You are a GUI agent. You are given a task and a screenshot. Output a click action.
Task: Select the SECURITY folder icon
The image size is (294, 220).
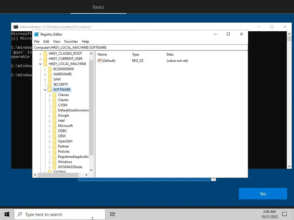50,85
